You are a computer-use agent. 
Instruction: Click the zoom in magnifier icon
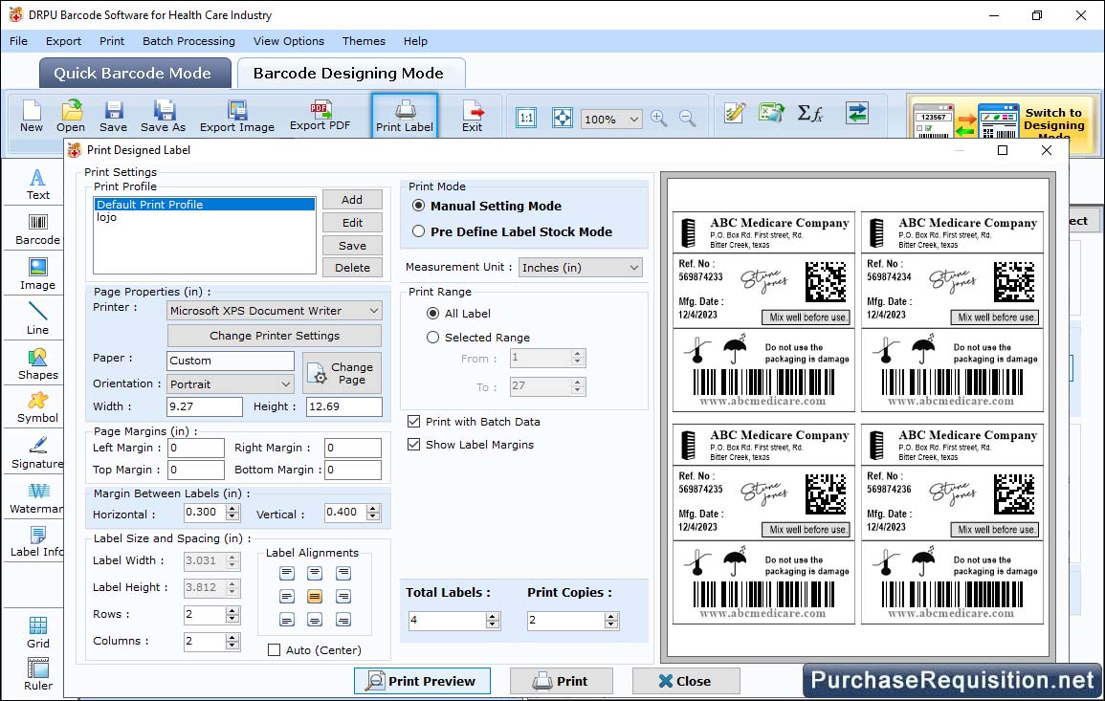658,118
